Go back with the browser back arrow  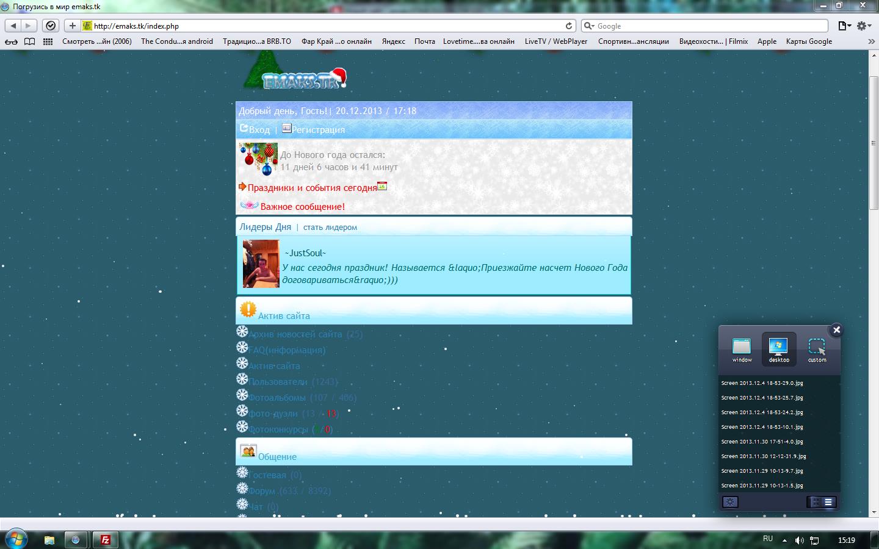(x=13, y=26)
